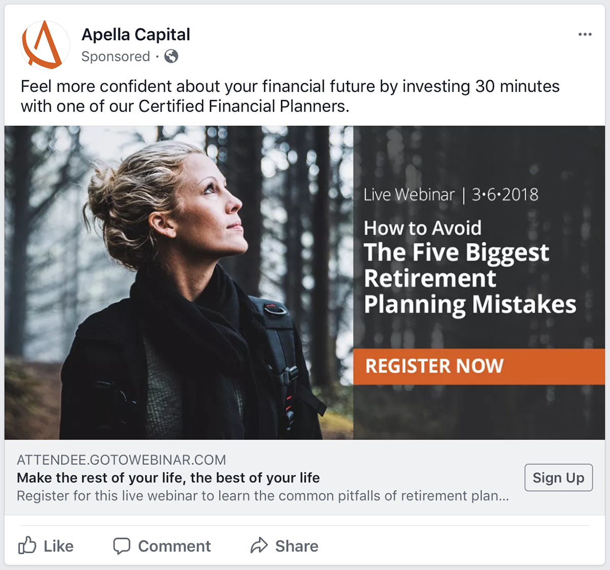Image resolution: width=610 pixels, height=570 pixels.
Task: Click the truncated webinar description text
Action: click(x=262, y=496)
